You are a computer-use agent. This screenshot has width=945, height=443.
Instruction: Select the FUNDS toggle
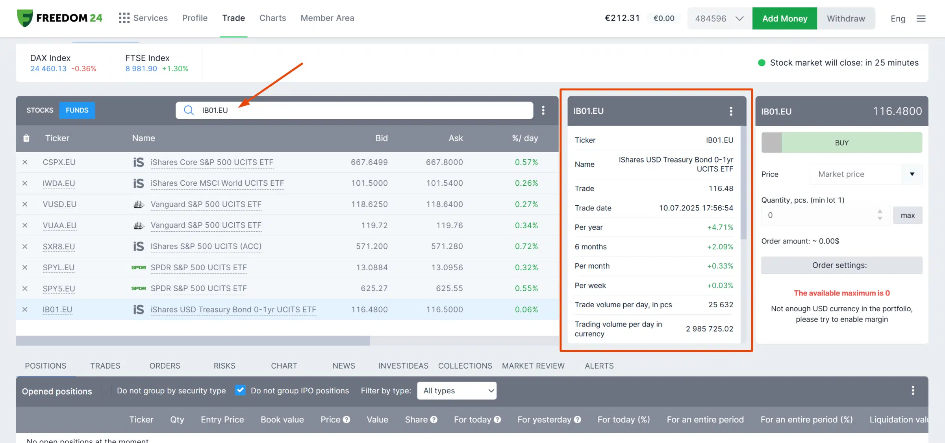(x=77, y=110)
